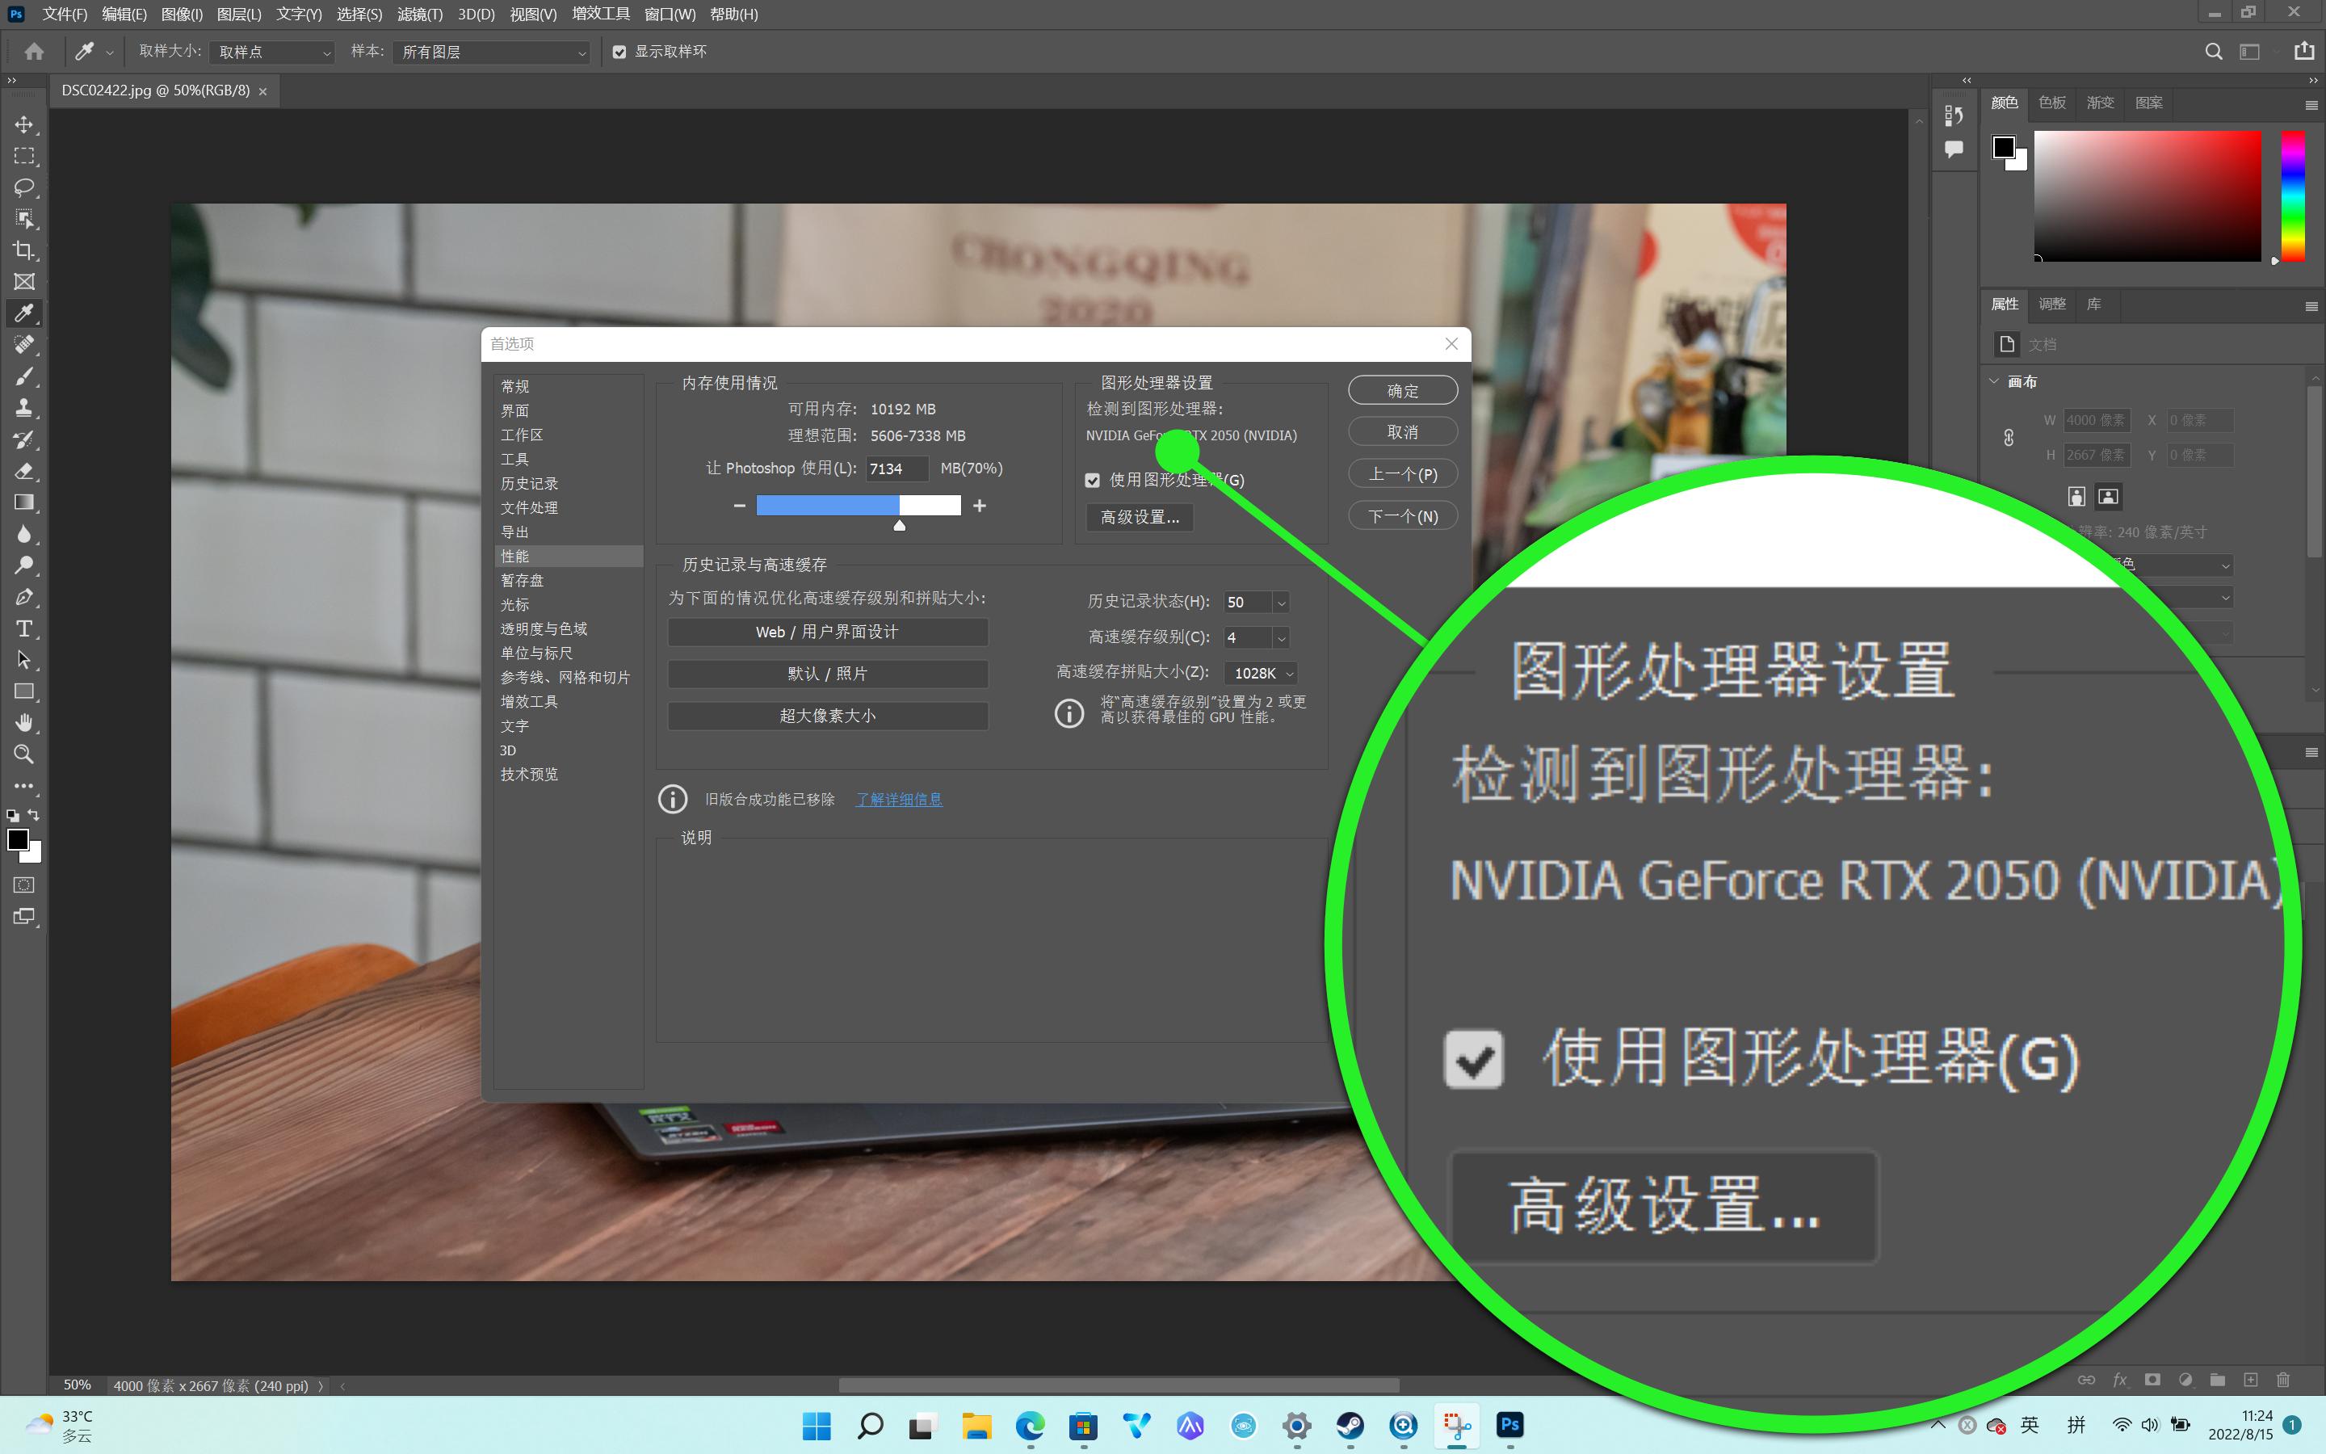This screenshot has width=2326, height=1454.
Task: Select 暂存盘 in the preferences list
Action: 524,580
